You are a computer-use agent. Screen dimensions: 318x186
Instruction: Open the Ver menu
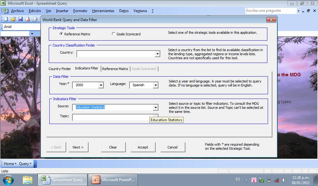click(x=48, y=11)
